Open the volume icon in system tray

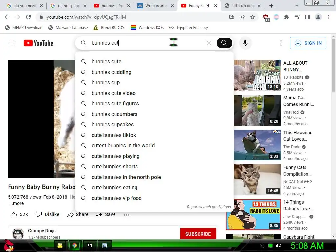[278, 246]
